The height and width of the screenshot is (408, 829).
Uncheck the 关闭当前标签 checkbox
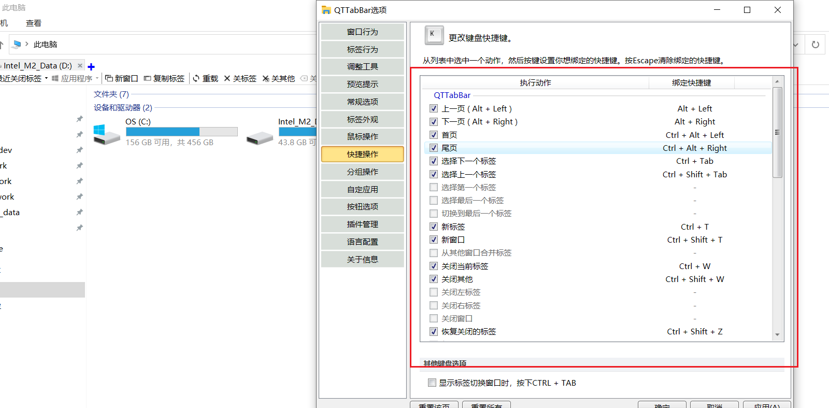click(x=434, y=266)
